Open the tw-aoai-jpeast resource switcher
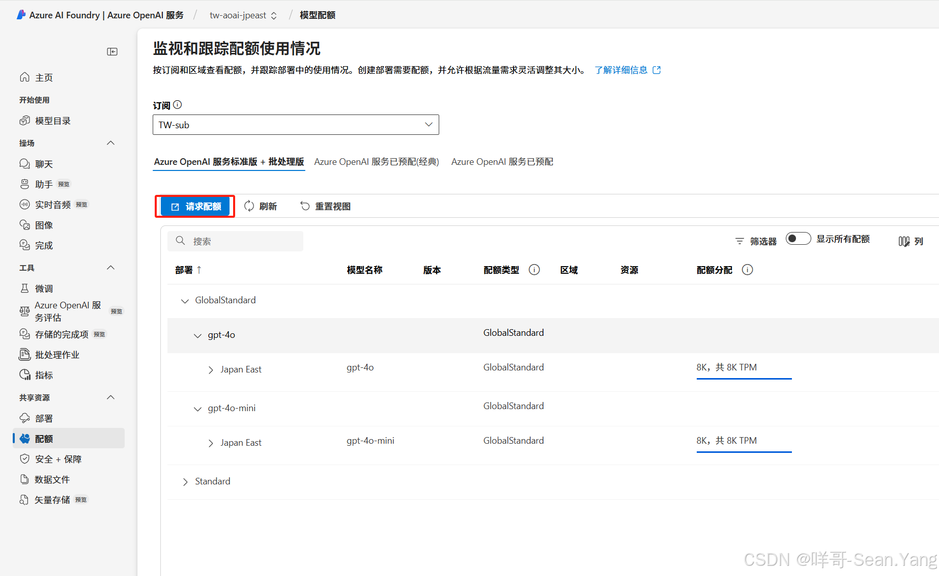The height and width of the screenshot is (576, 939). tap(243, 15)
